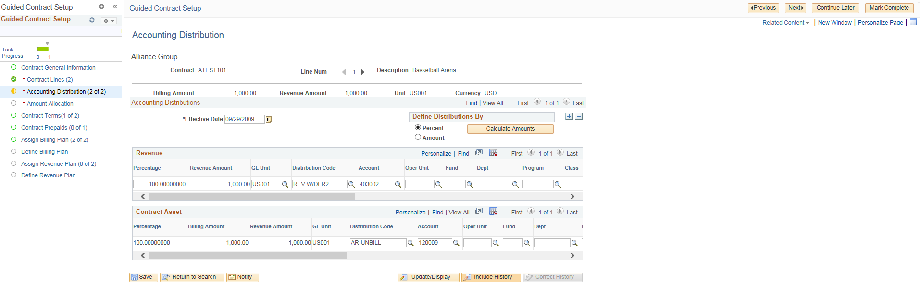Screen dimensions: 920x288
Task: Add a new distribution row with plus icon
Action: tap(569, 116)
